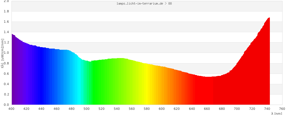Click the 400 label on the wavelength axis
The height and width of the screenshot is (115, 288).
pos(12,109)
